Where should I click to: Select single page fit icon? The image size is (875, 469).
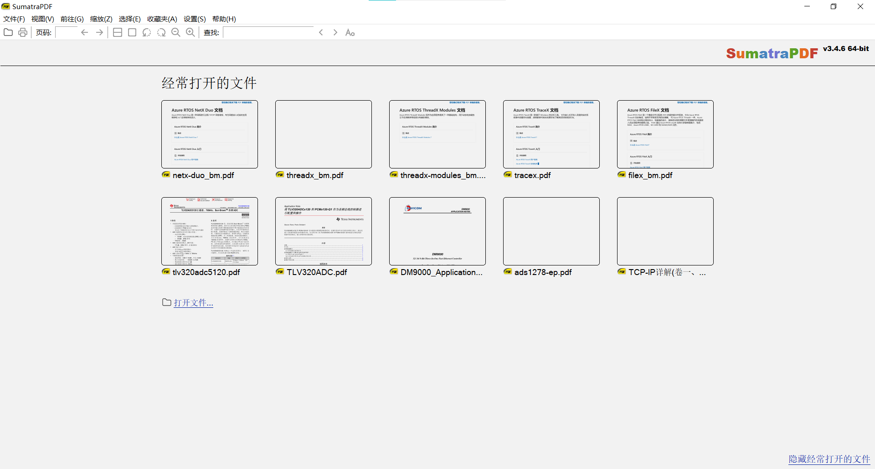click(132, 32)
